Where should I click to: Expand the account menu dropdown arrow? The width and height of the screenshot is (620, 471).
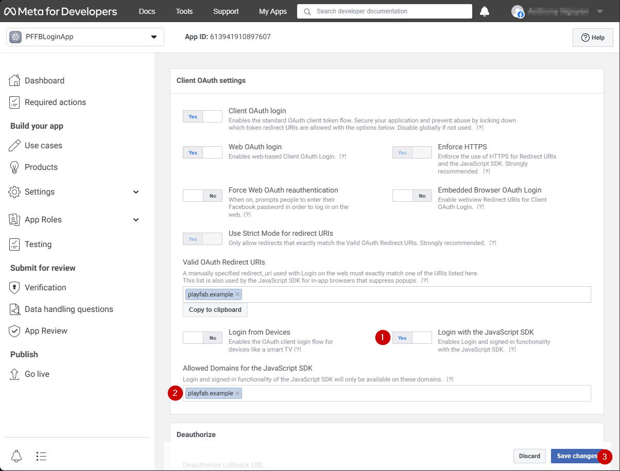point(599,11)
